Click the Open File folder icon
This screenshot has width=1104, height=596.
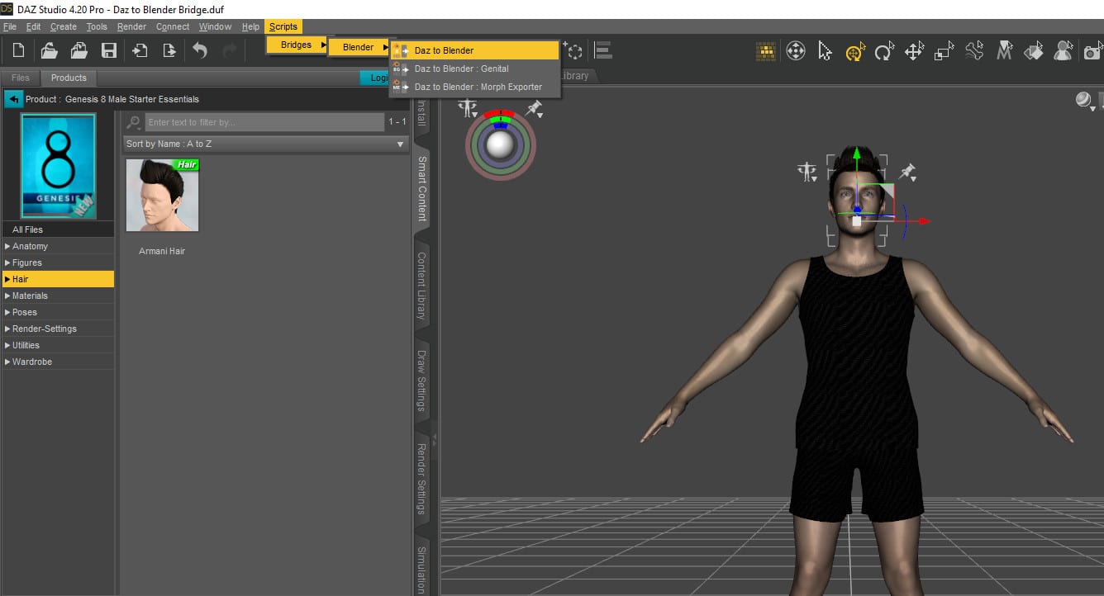(x=49, y=51)
